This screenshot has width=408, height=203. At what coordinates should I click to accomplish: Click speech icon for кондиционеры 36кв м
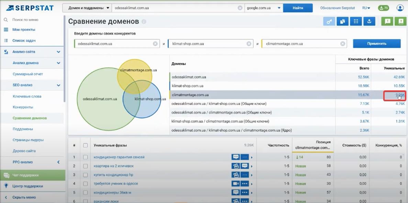point(236,192)
